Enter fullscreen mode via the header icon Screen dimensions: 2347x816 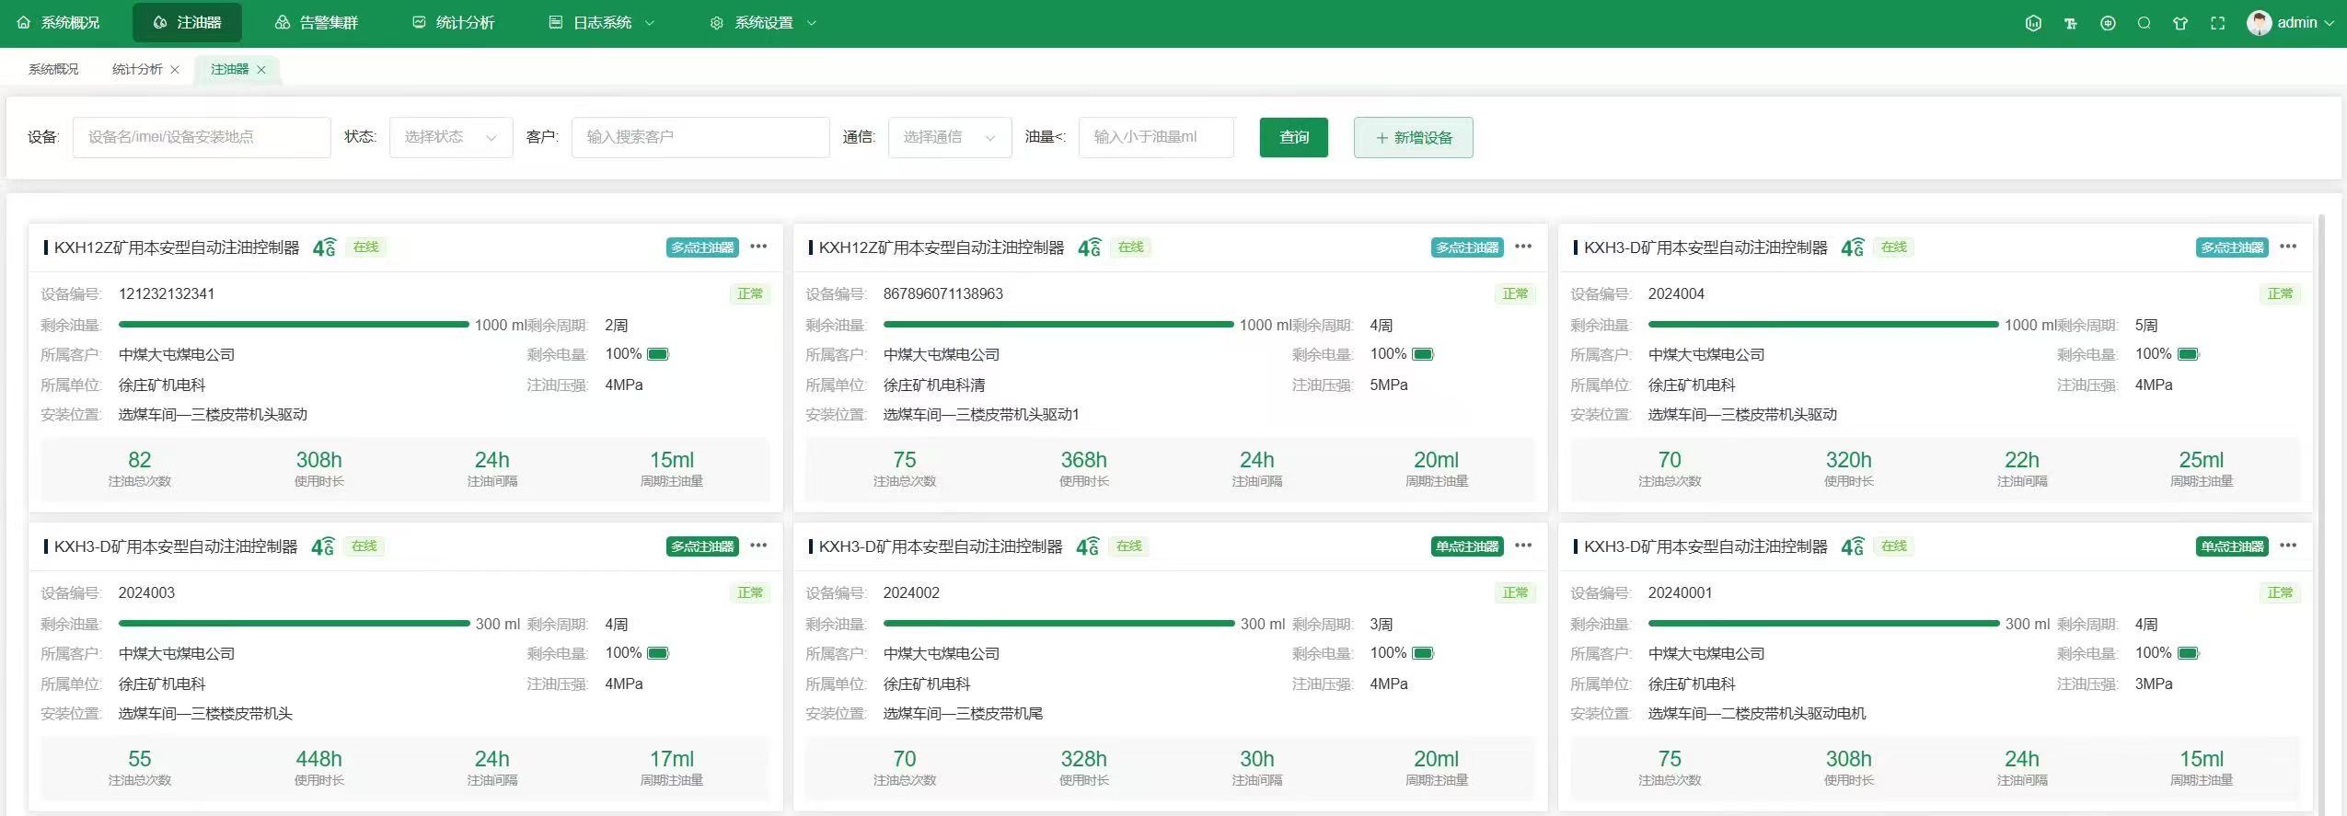(x=2217, y=23)
